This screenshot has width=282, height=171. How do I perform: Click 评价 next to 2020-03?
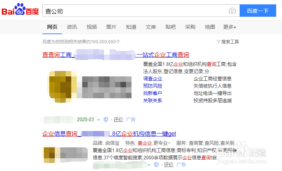(118, 119)
